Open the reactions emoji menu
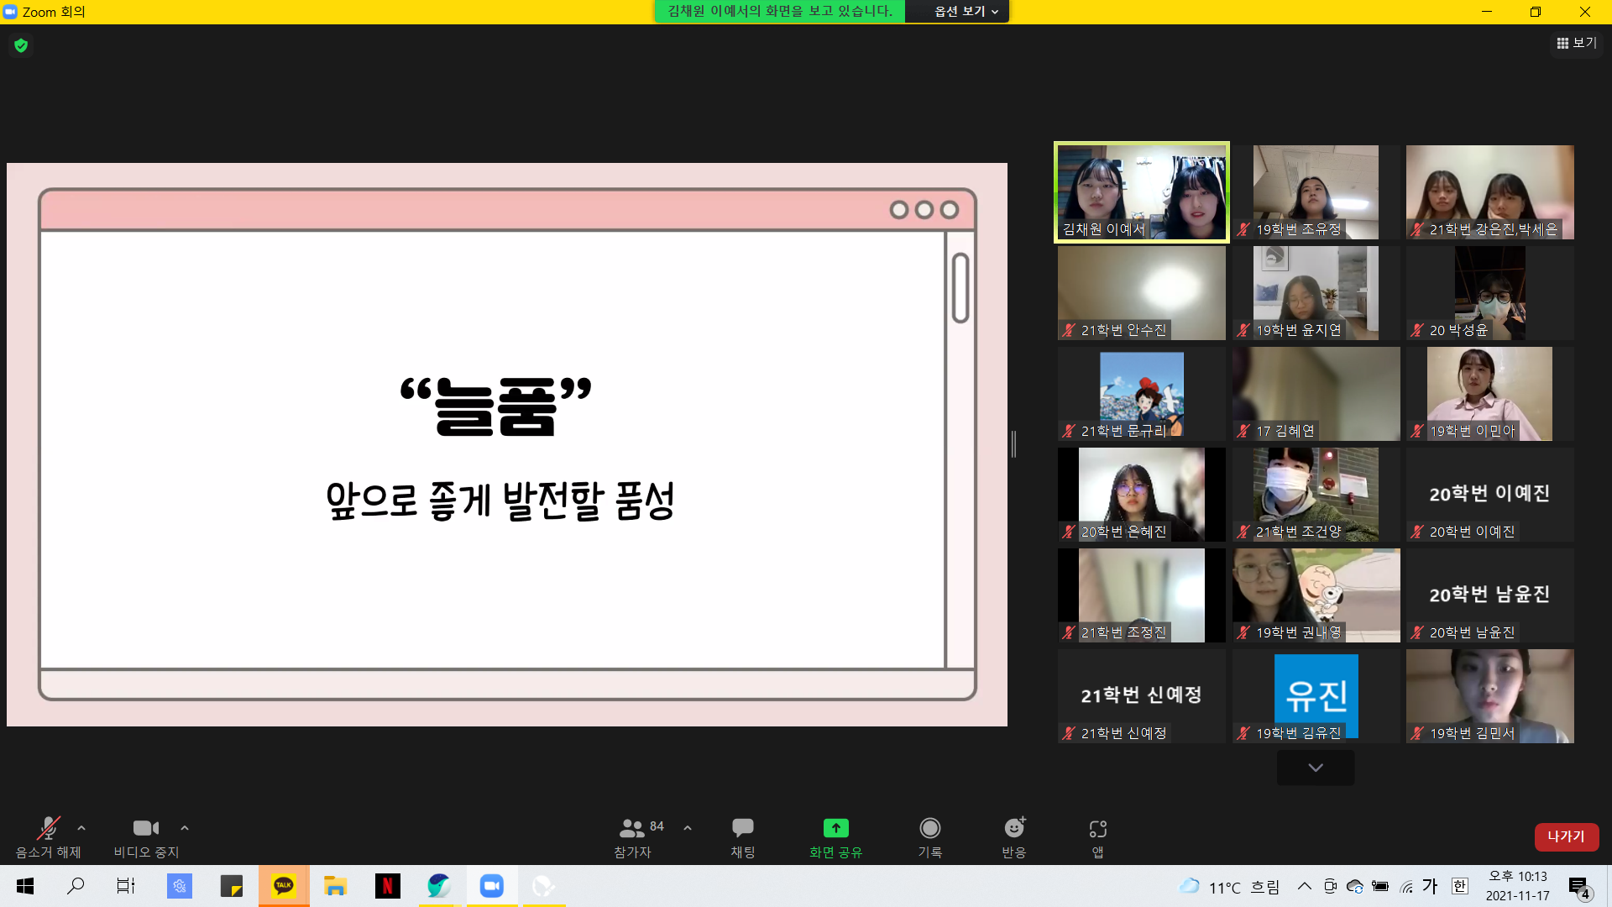1612x907 pixels. (x=1013, y=829)
